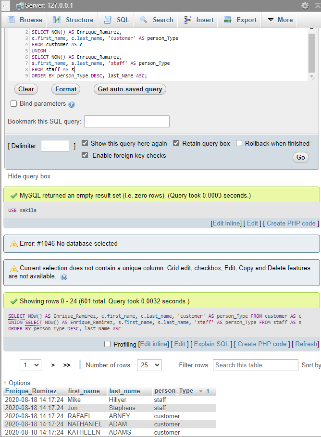Click the 'NATHANIEL' first name cell
Viewport: 321px width, 437px height.
pos(85,425)
